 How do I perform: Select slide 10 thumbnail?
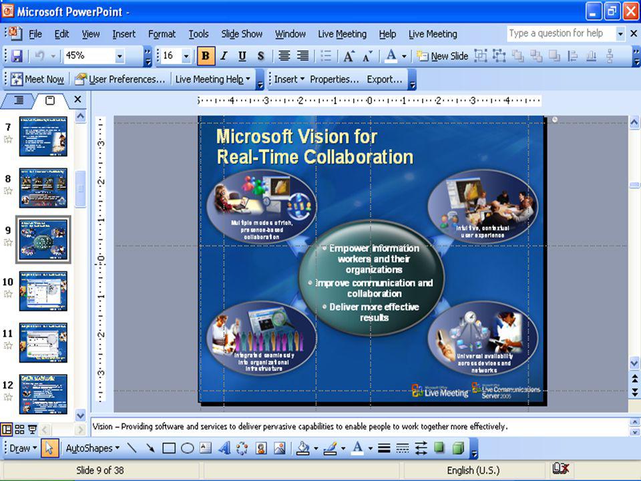43,291
